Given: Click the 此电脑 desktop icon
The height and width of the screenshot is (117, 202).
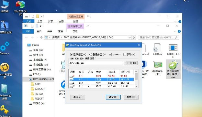Looking at the screenshot, I should [5, 6].
